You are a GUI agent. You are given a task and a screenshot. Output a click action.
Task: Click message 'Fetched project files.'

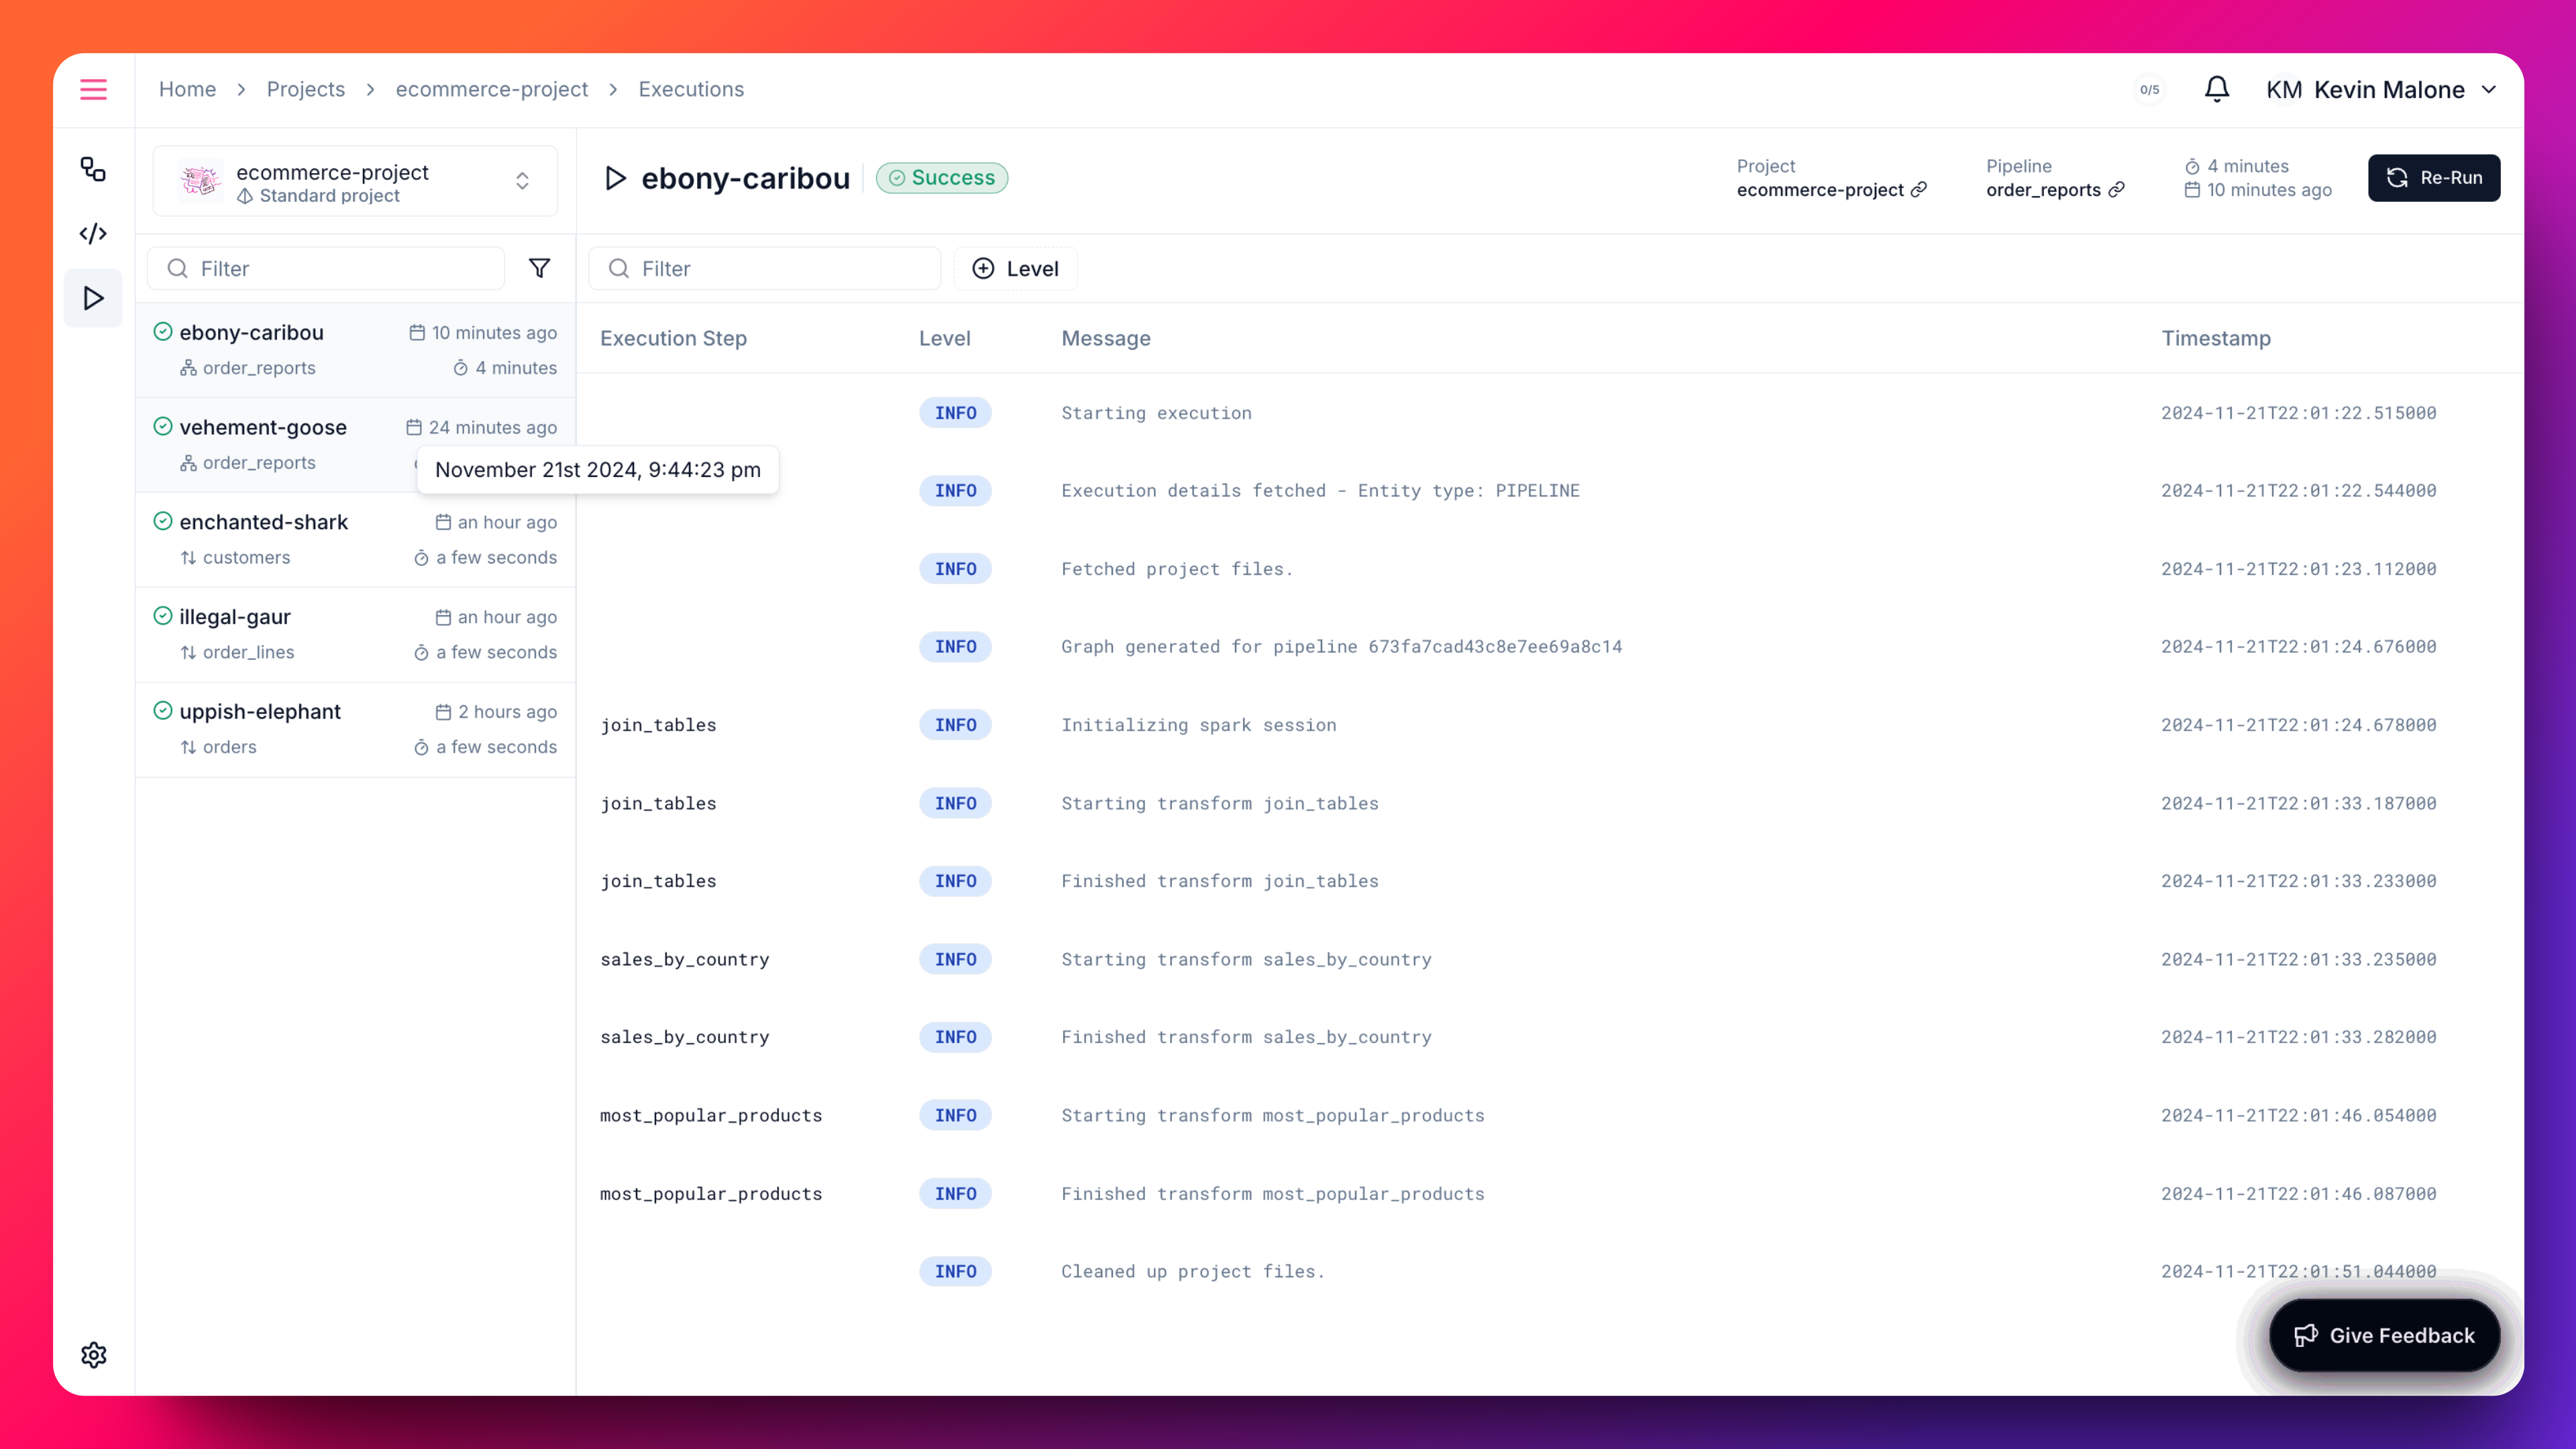click(x=1177, y=569)
